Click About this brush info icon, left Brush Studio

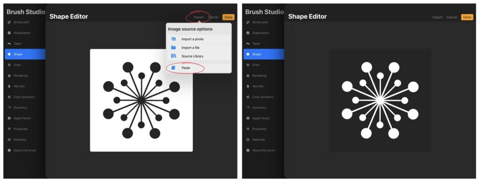coord(9,150)
